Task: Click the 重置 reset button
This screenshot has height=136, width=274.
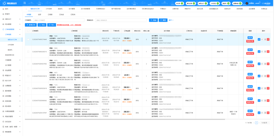Action: [163, 20]
